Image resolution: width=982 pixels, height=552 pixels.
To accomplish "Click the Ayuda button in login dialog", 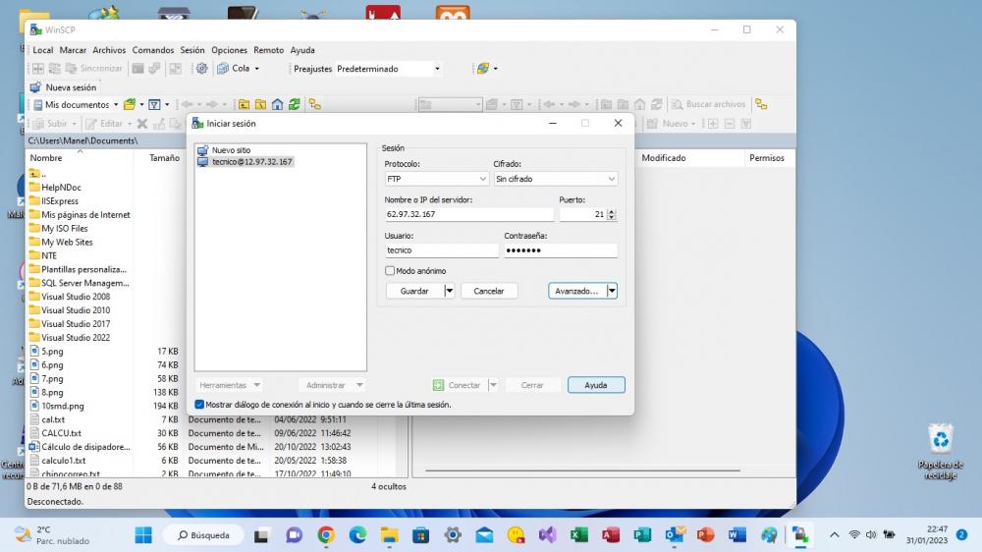I will (x=596, y=385).
